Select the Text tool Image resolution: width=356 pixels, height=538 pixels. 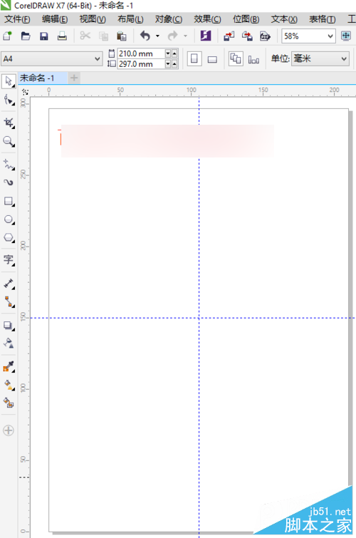pyautogui.click(x=9, y=260)
